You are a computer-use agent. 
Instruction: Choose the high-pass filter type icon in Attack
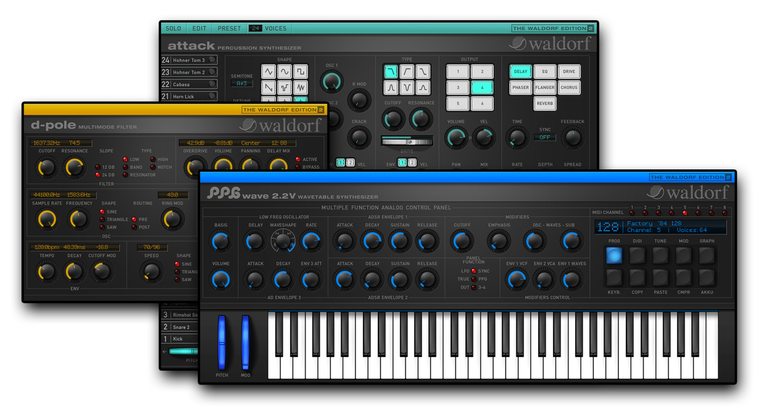click(407, 72)
